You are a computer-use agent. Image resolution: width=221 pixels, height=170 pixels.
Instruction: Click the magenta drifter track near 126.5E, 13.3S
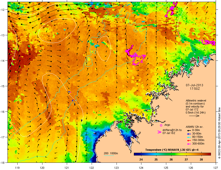click(207, 42)
